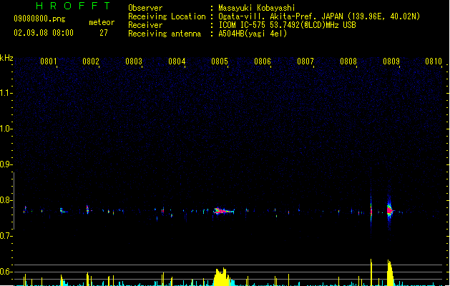Click the 0.8 kHz frequency axis label
This screenshot has width=450, height=286.
[x=6, y=200]
